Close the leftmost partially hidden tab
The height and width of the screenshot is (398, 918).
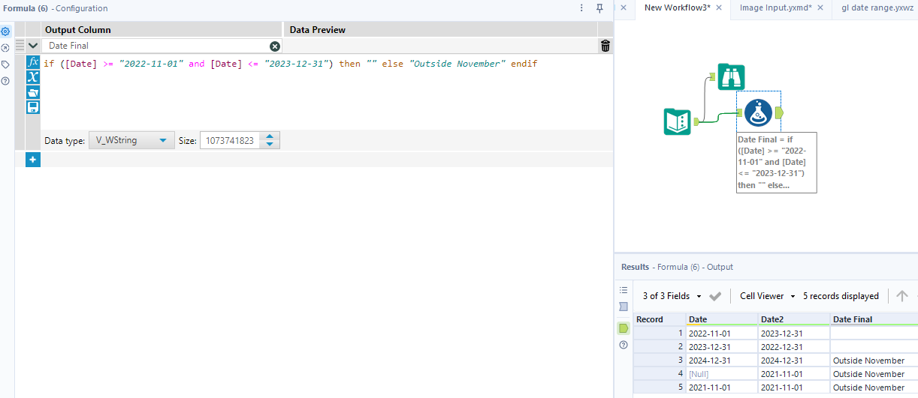click(624, 7)
